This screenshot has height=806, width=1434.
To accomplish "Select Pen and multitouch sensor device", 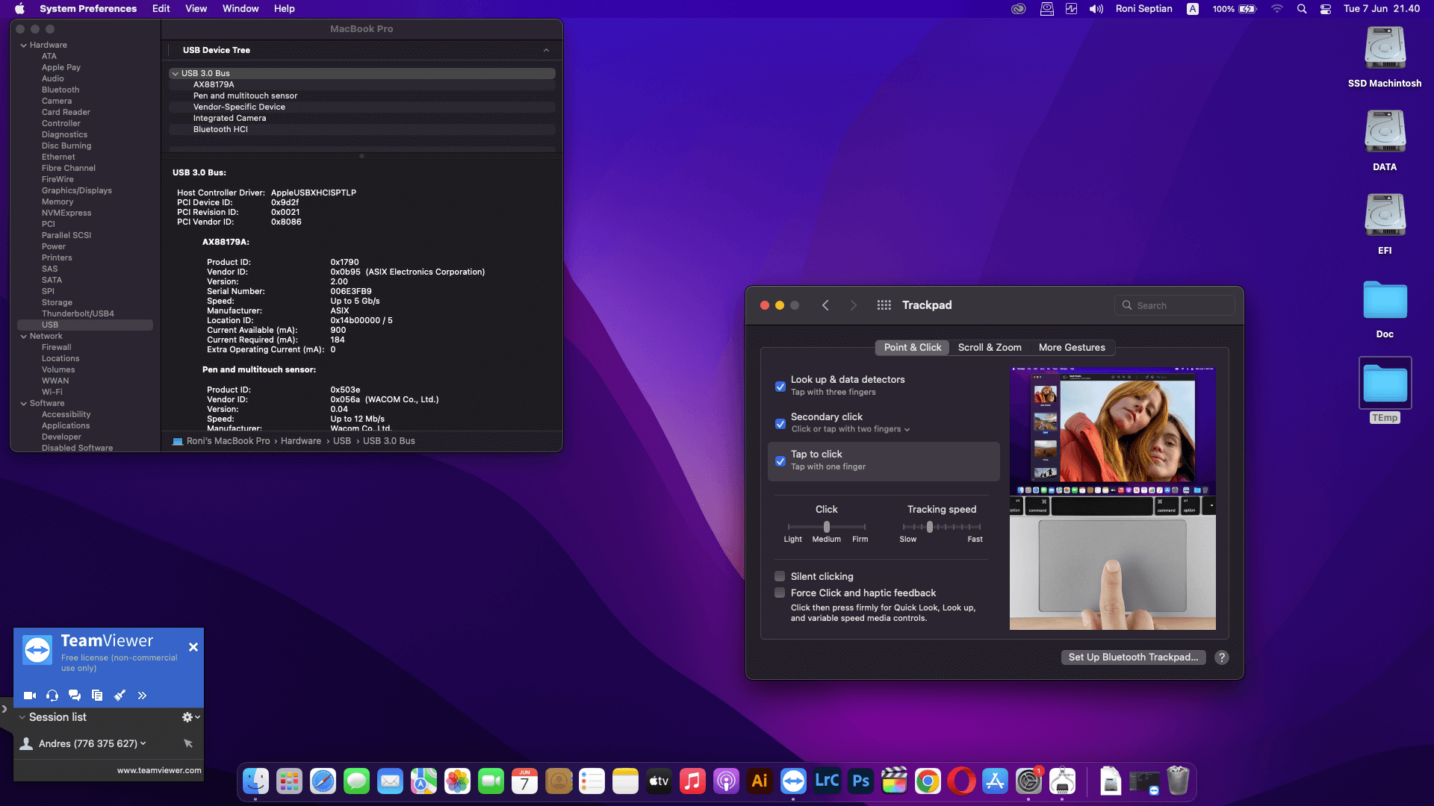I will (x=362, y=96).
